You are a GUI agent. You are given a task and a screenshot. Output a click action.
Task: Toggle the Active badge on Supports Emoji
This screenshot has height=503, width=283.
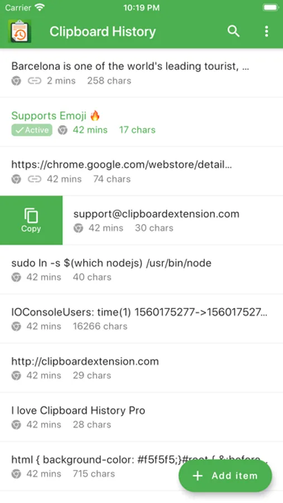32,130
